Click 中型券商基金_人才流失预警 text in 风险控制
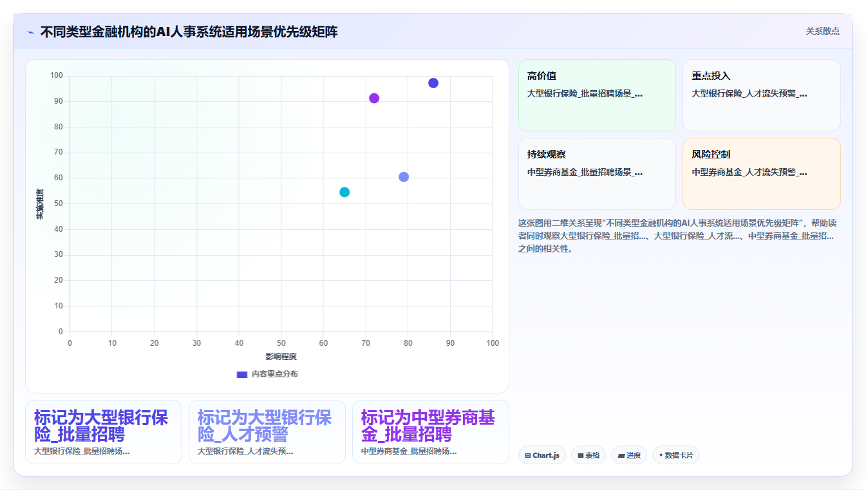This screenshot has height=490, width=866. click(x=749, y=173)
